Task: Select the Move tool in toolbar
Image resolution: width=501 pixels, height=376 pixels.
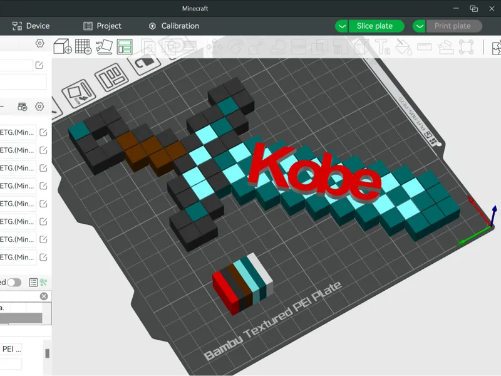Action: pos(214,47)
